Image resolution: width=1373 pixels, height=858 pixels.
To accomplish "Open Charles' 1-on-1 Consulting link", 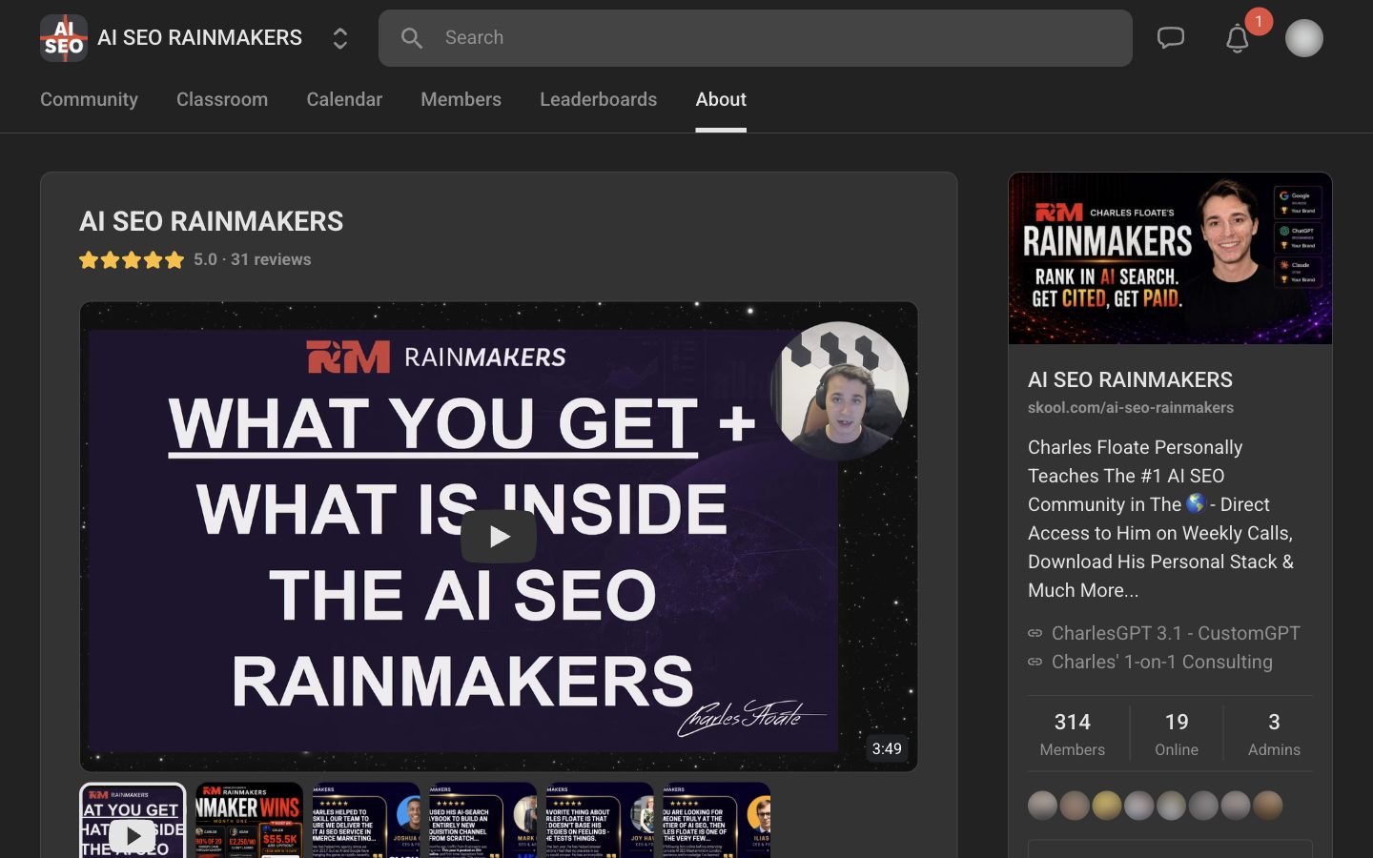I will [x=1161, y=662].
